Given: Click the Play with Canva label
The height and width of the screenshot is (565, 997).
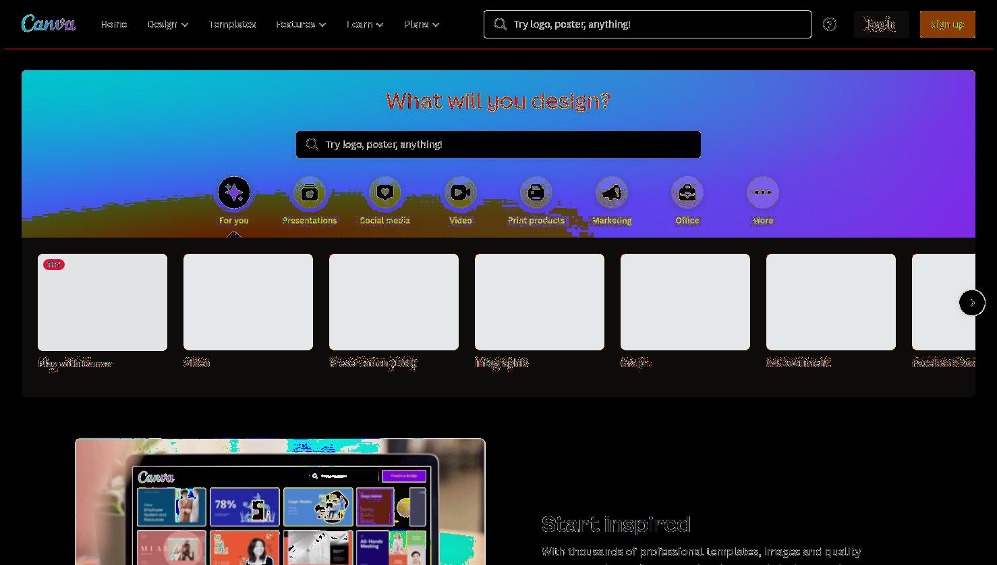Looking at the screenshot, I should point(75,363).
